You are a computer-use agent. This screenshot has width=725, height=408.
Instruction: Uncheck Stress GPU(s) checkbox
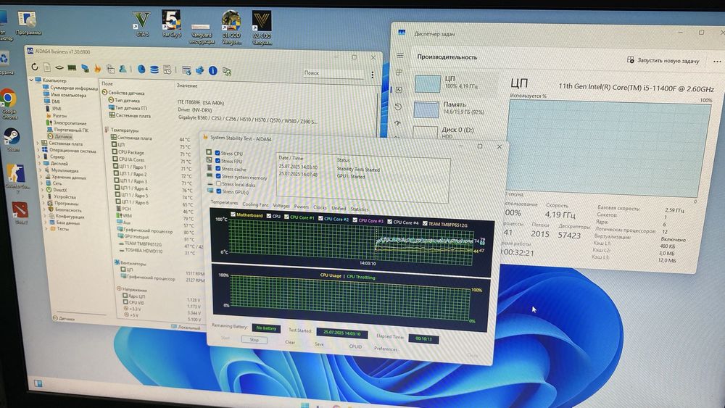219,191
